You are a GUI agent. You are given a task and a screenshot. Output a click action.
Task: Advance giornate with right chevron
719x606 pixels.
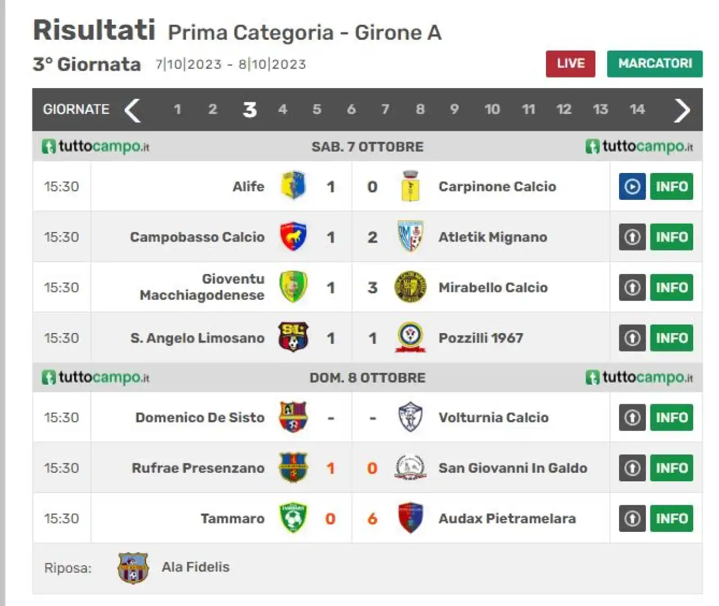coord(681,110)
